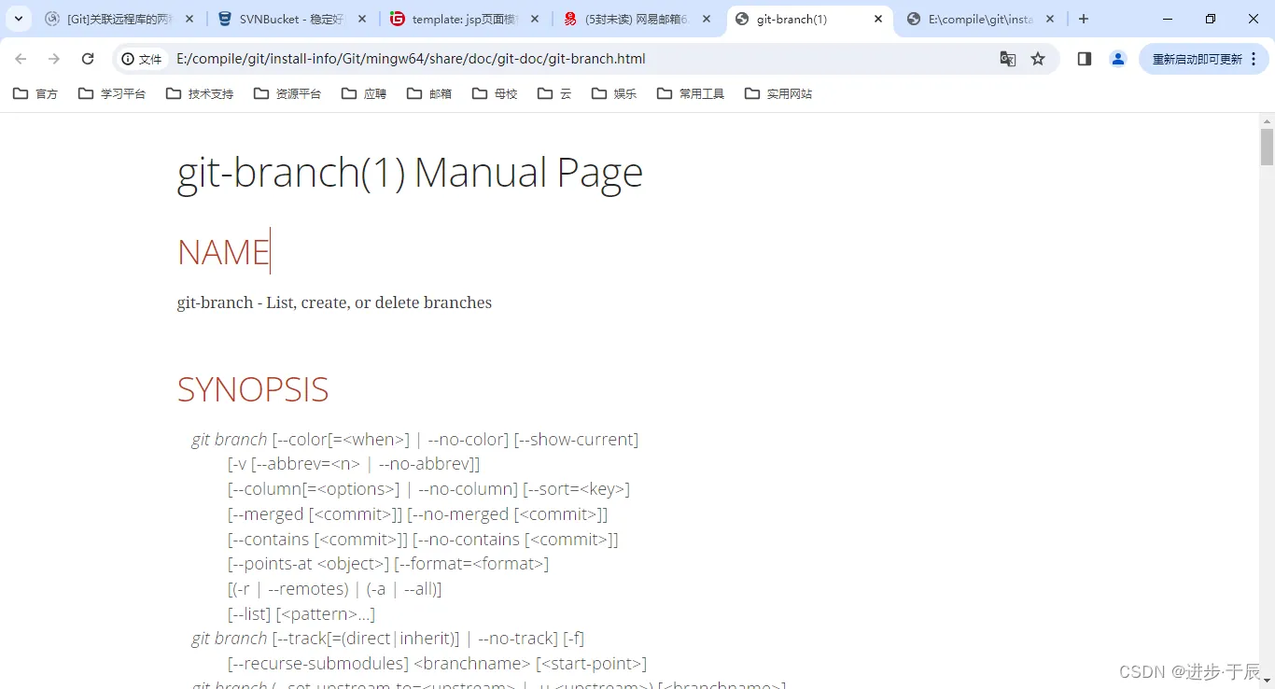Close the [Git]关联远程库 tab
The height and width of the screenshot is (689, 1275).
[189, 19]
